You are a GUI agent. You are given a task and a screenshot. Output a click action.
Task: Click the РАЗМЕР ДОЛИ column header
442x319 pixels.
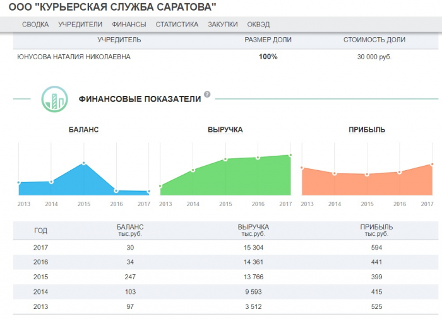(x=268, y=40)
